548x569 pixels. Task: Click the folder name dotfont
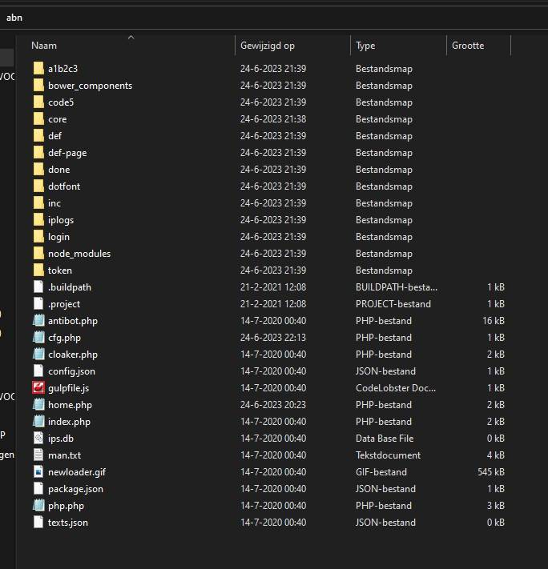[64, 186]
